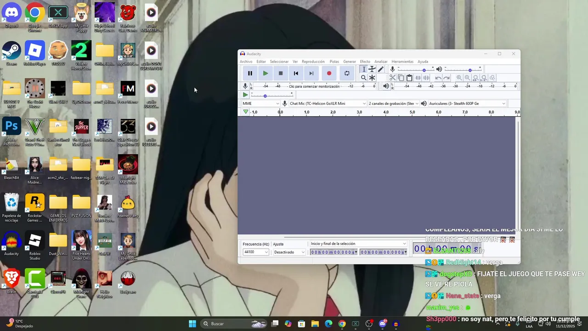The image size is (588, 331).
Task: Open the Herramientas menu
Action: (402, 62)
